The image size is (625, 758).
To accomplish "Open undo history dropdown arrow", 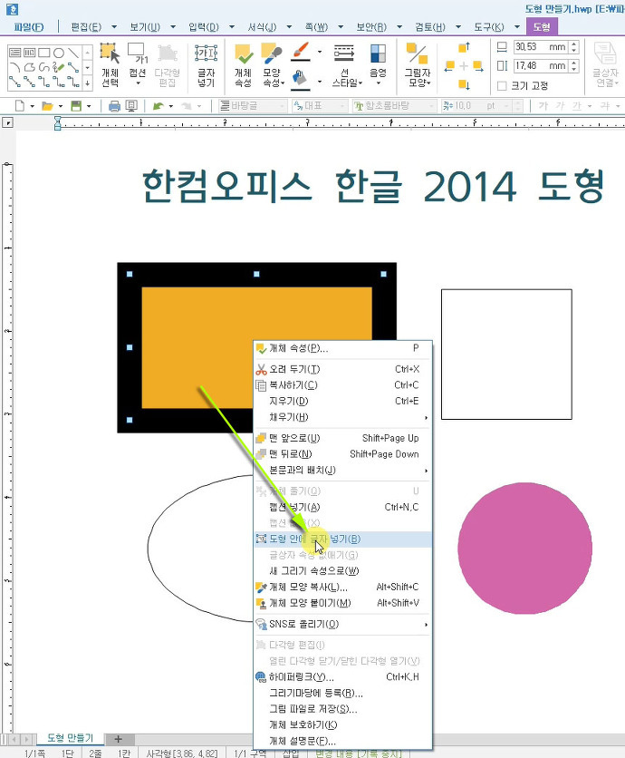I will [171, 105].
